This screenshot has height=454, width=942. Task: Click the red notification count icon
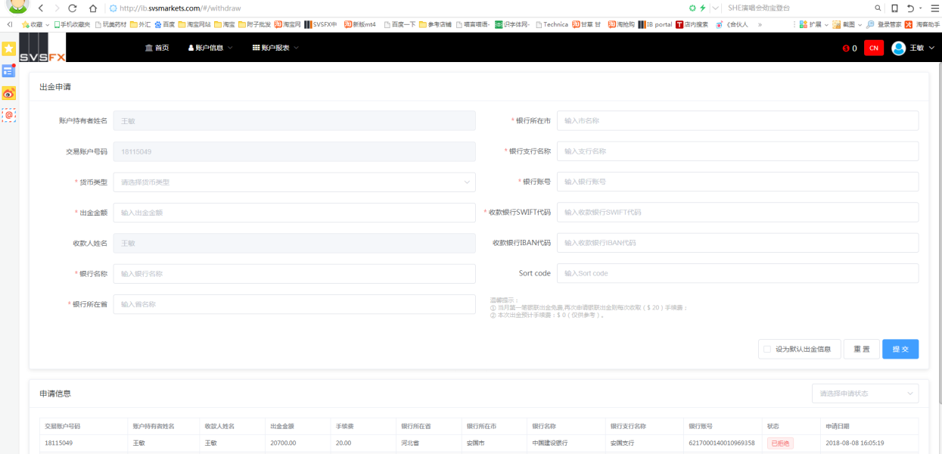pos(846,48)
